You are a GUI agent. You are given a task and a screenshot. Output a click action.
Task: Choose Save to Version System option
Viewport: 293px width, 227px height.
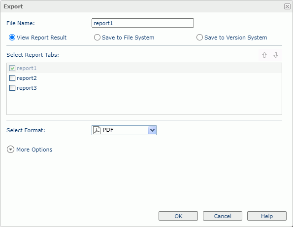(x=199, y=38)
